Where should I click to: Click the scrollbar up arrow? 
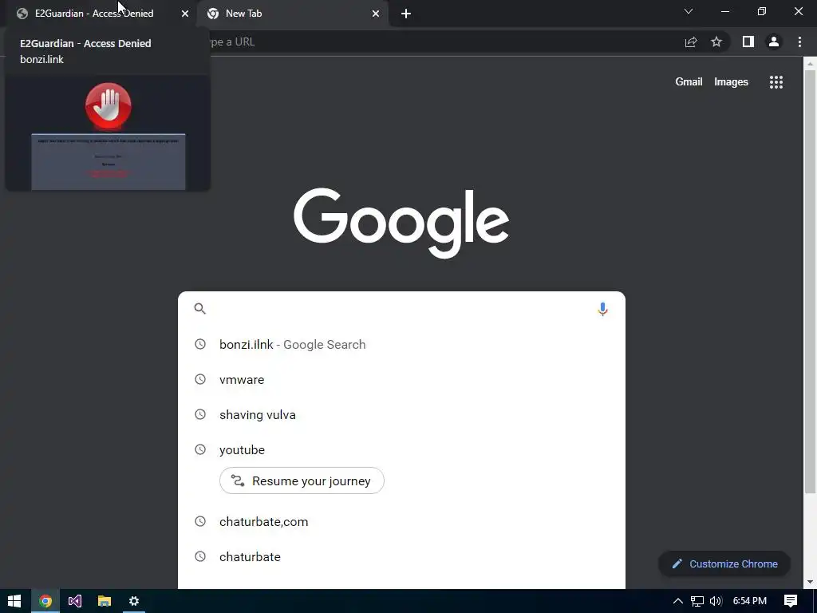click(x=810, y=64)
